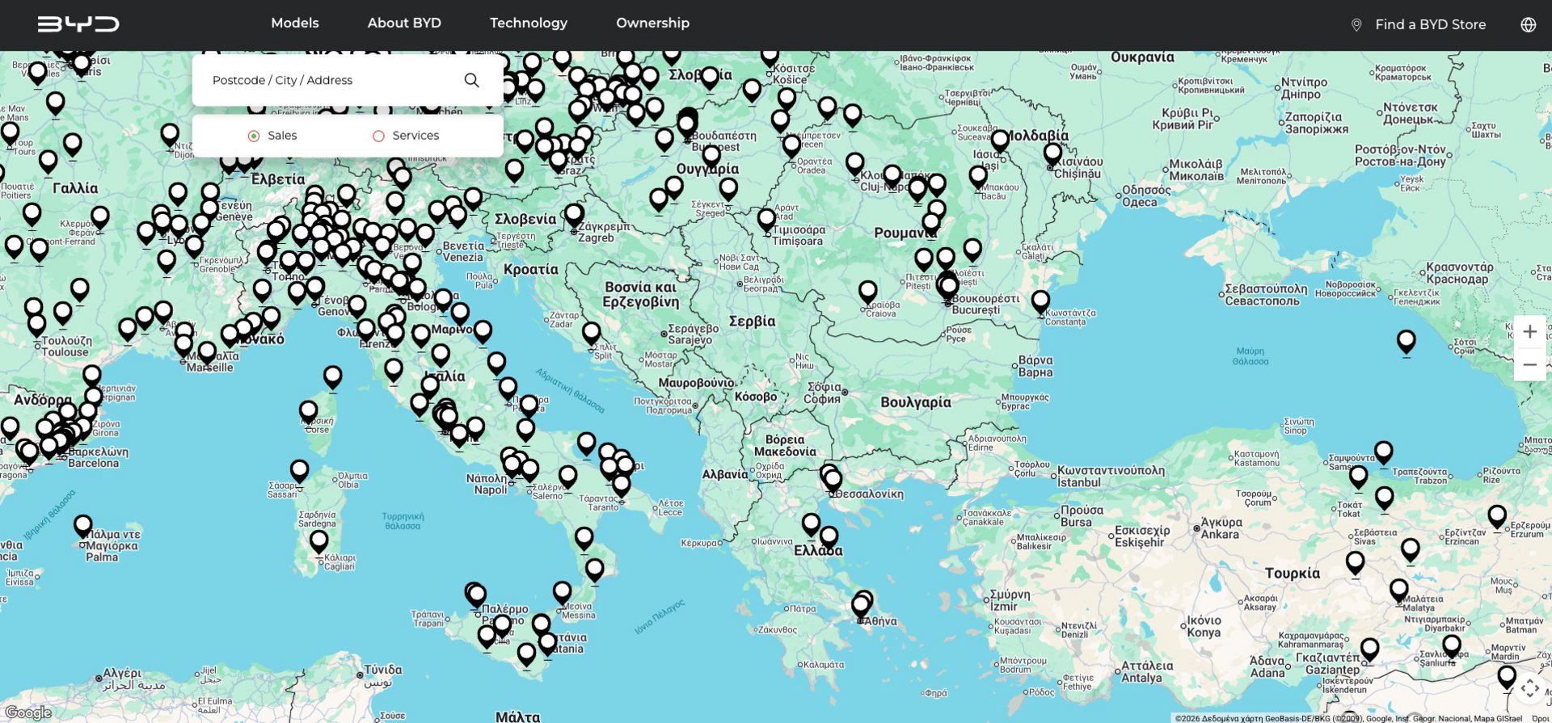Open the map camera pan controls

(x=1529, y=688)
